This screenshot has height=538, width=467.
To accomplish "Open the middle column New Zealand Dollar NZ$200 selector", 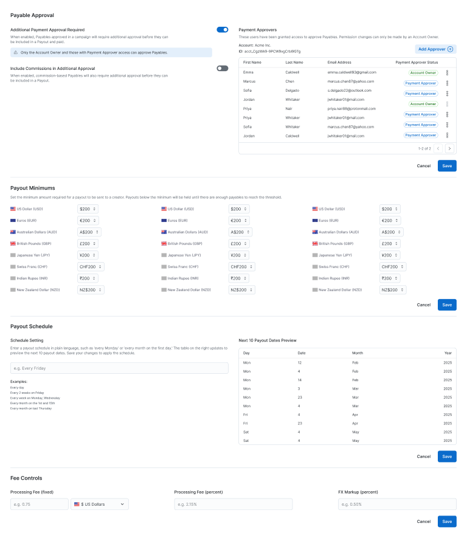I will click(242, 290).
